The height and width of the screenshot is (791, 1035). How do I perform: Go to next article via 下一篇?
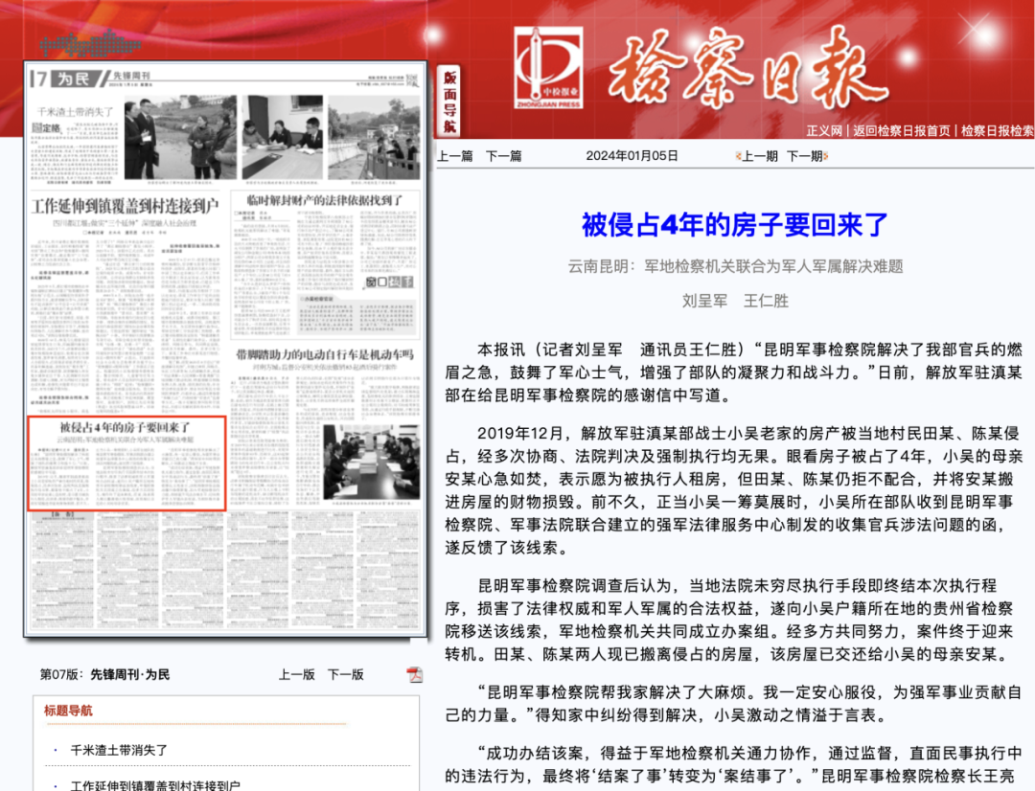point(504,155)
